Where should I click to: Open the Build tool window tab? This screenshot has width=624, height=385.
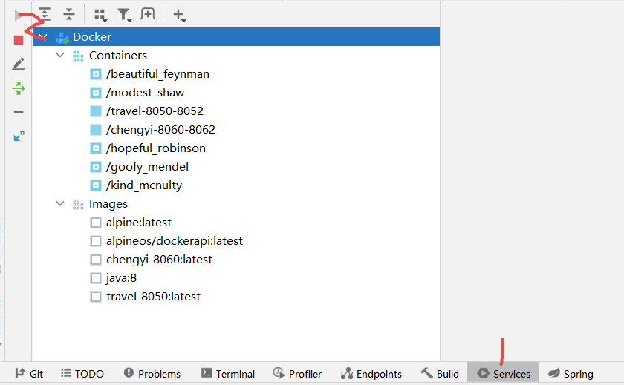[440, 373]
